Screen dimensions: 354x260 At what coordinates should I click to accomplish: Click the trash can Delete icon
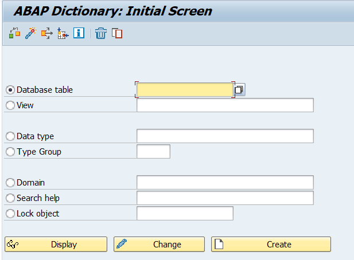click(x=100, y=33)
